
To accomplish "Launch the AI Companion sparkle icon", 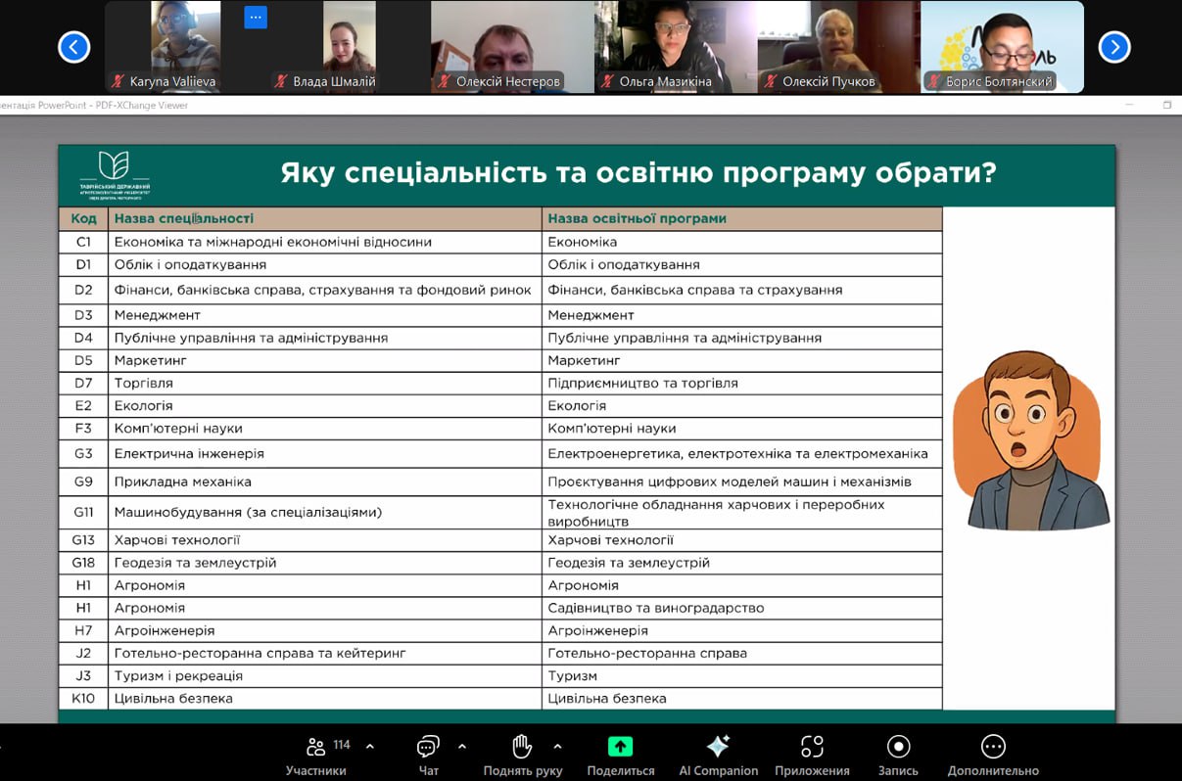I will point(718,747).
